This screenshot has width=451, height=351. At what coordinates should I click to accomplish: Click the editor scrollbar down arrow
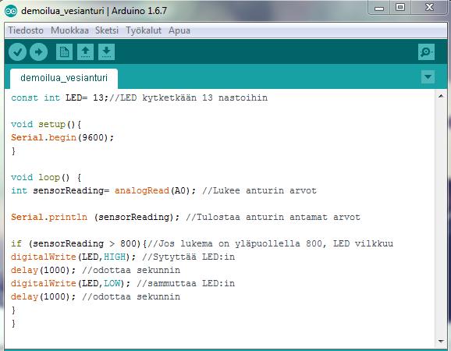point(441,341)
